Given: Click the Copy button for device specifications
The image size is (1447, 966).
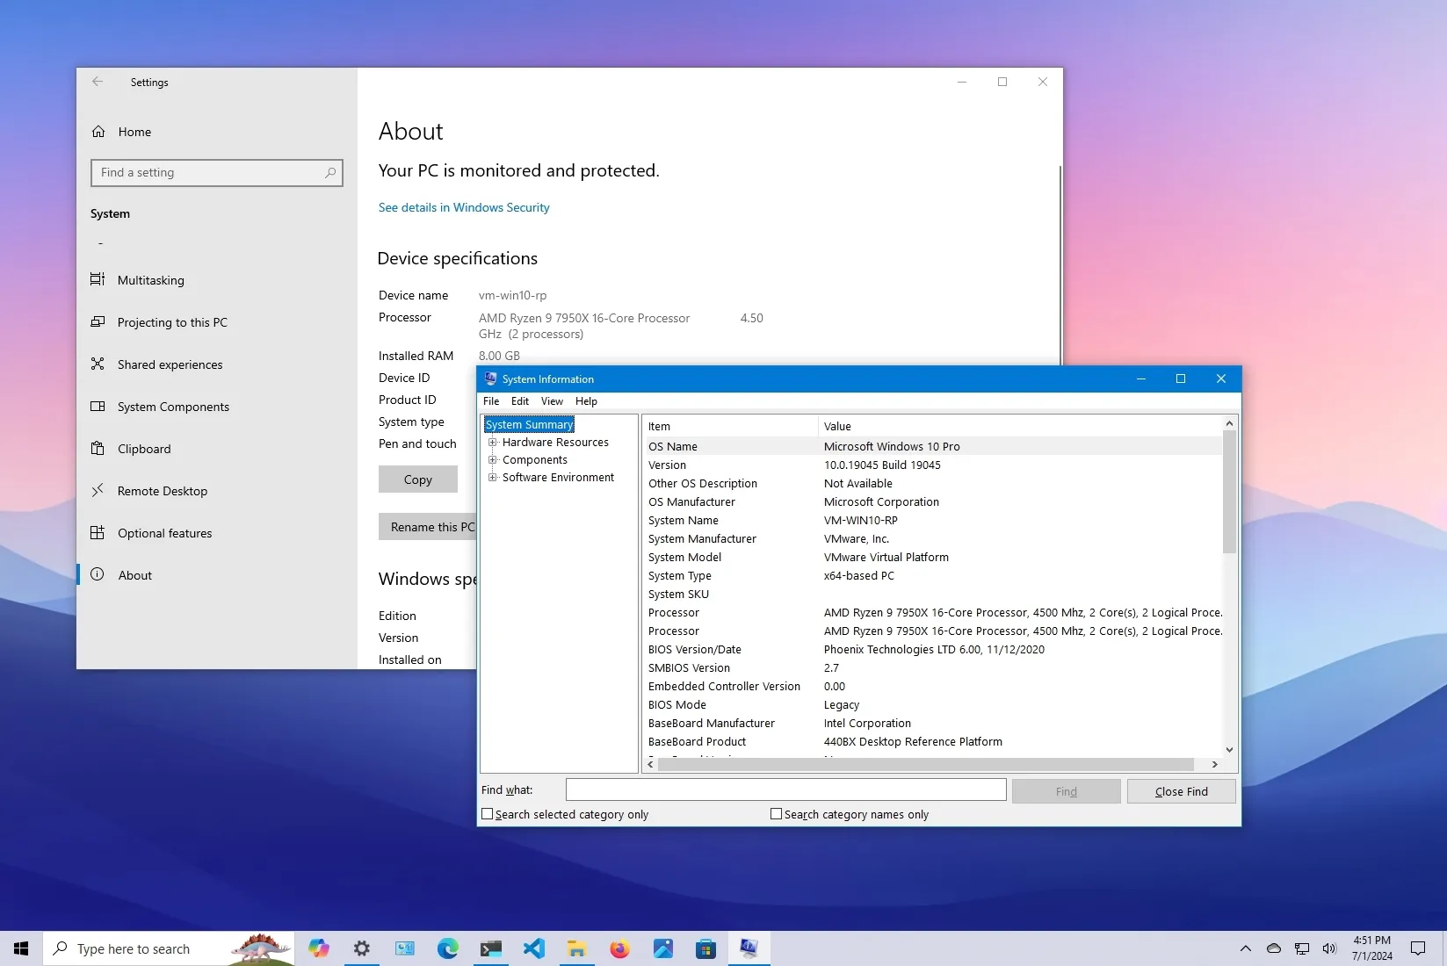Looking at the screenshot, I should [417, 479].
